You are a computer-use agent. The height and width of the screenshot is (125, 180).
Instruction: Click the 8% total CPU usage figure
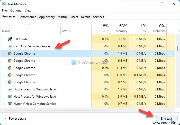[106, 26]
